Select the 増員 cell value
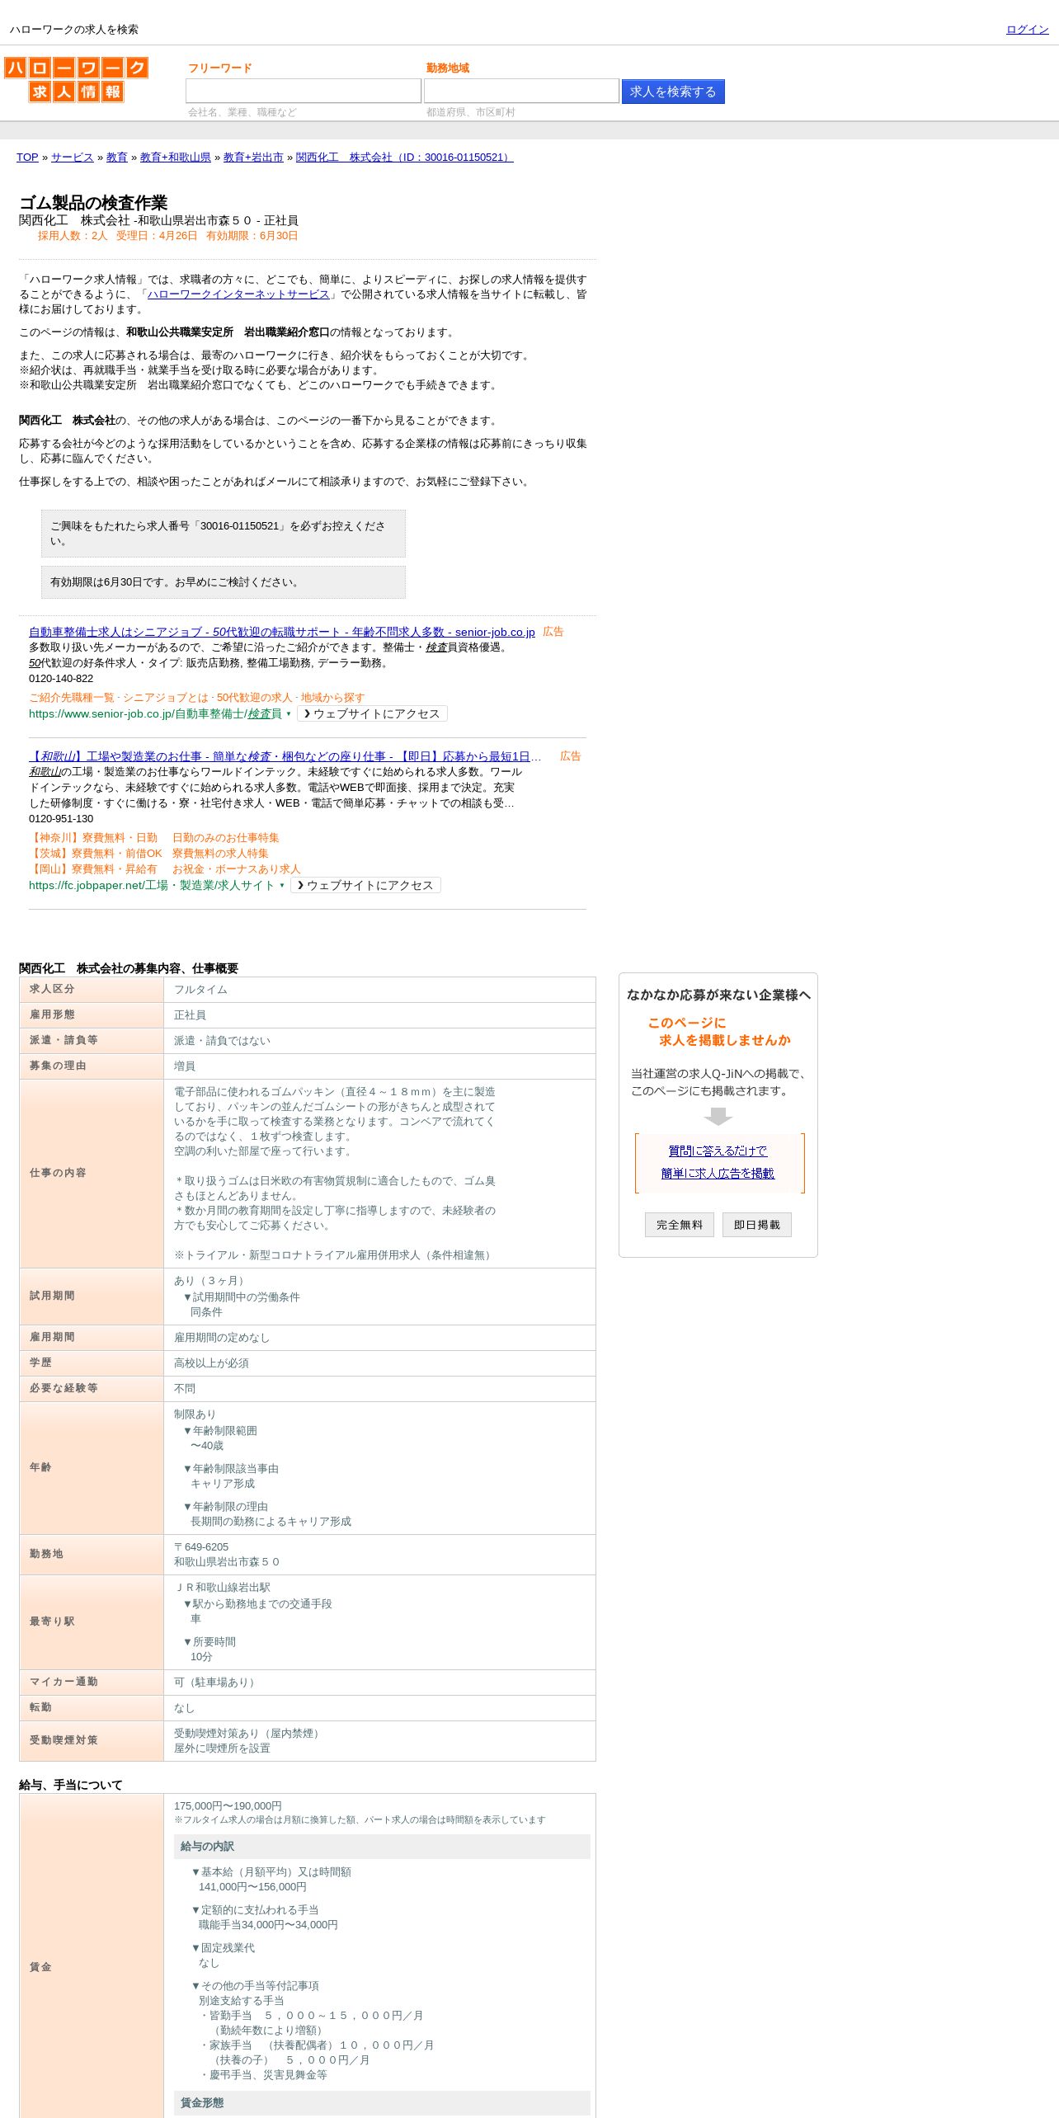The height and width of the screenshot is (2118, 1059). tap(185, 1066)
